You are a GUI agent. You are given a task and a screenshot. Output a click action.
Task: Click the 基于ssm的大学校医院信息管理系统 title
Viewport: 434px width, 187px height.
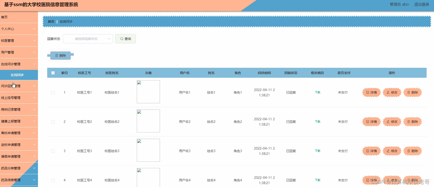(41, 5)
